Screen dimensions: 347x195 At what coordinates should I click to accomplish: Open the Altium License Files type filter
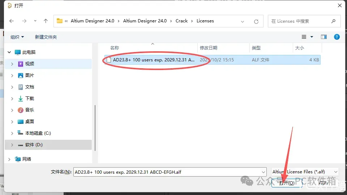pyautogui.click(x=305, y=172)
